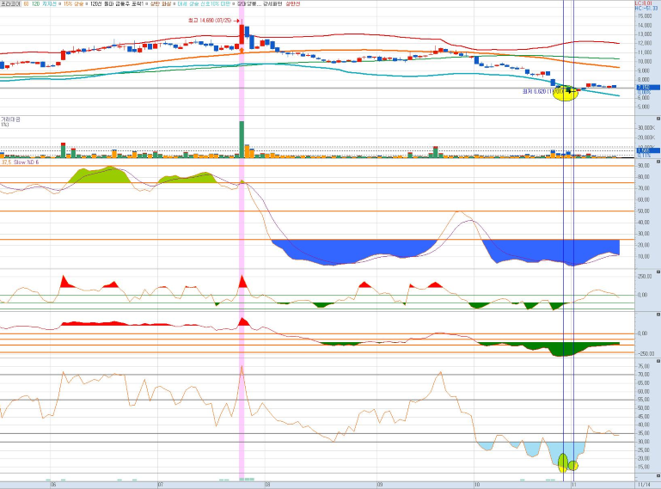Click the current price tag 7,150 on axis
Screen dimensions: 661x489
coord(647,88)
